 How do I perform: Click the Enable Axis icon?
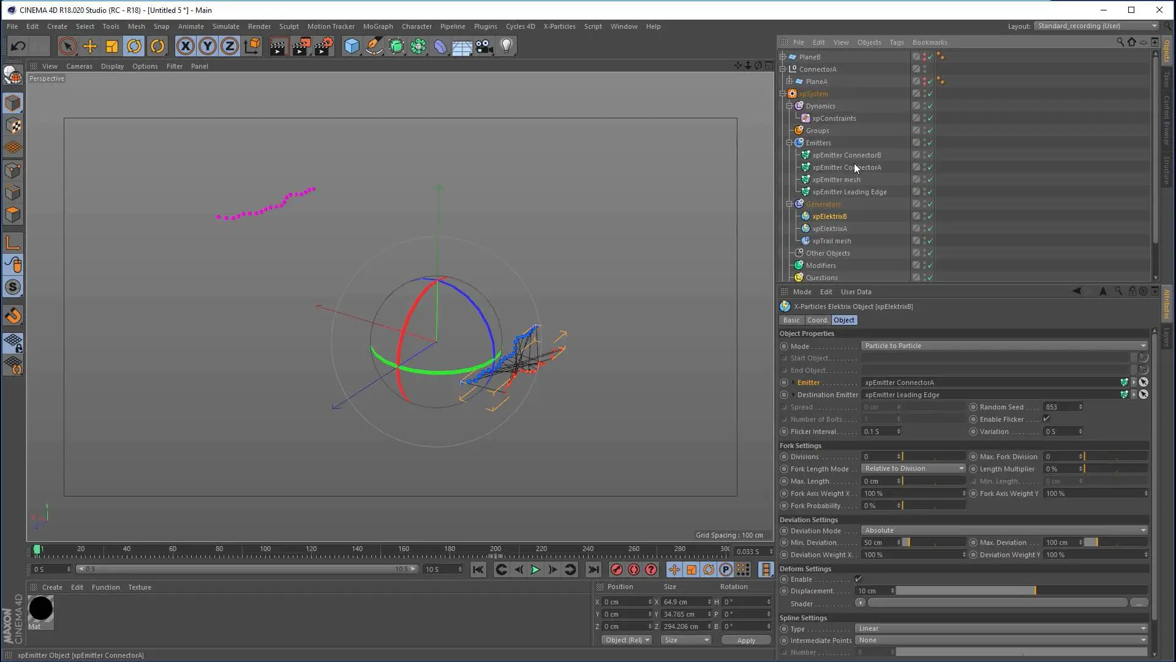13,243
